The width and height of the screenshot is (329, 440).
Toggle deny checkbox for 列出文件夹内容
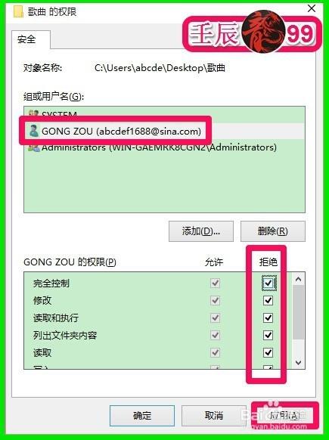coord(268,335)
